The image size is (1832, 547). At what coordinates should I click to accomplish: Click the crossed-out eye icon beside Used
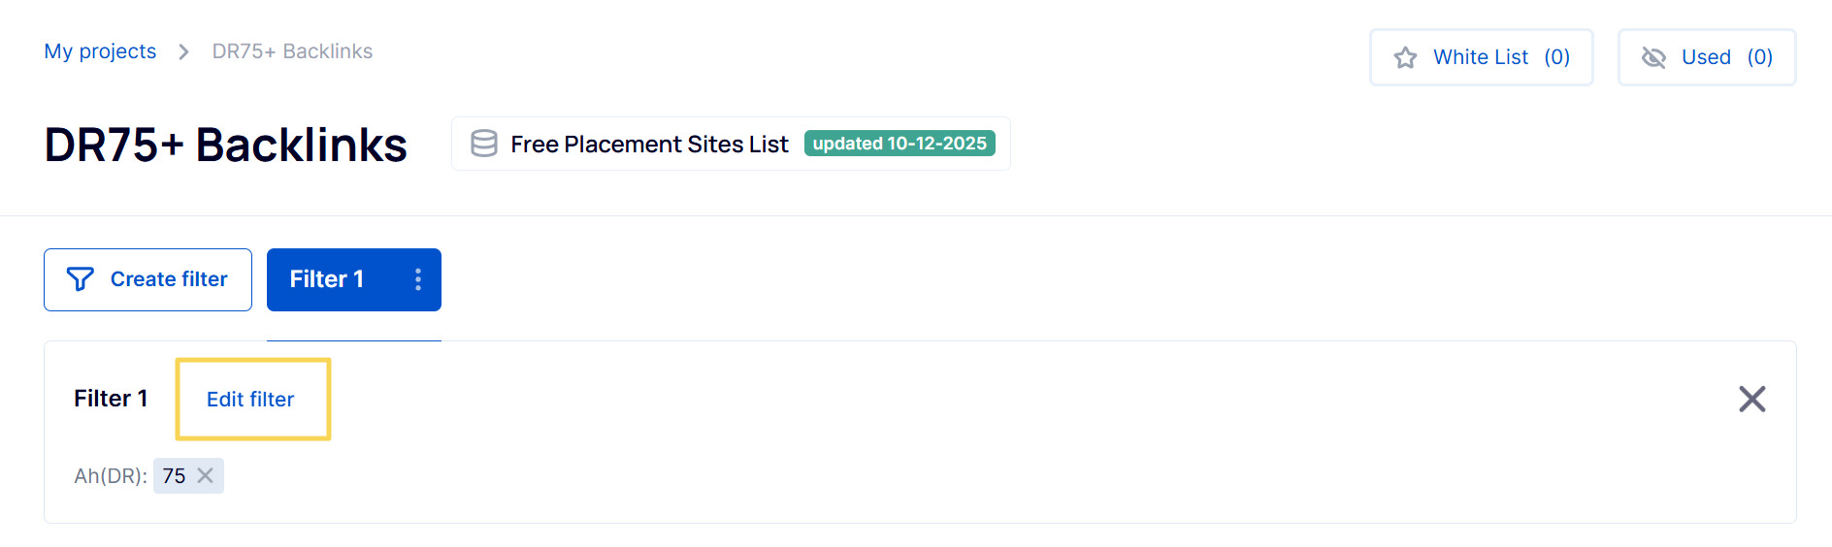coord(1653,58)
